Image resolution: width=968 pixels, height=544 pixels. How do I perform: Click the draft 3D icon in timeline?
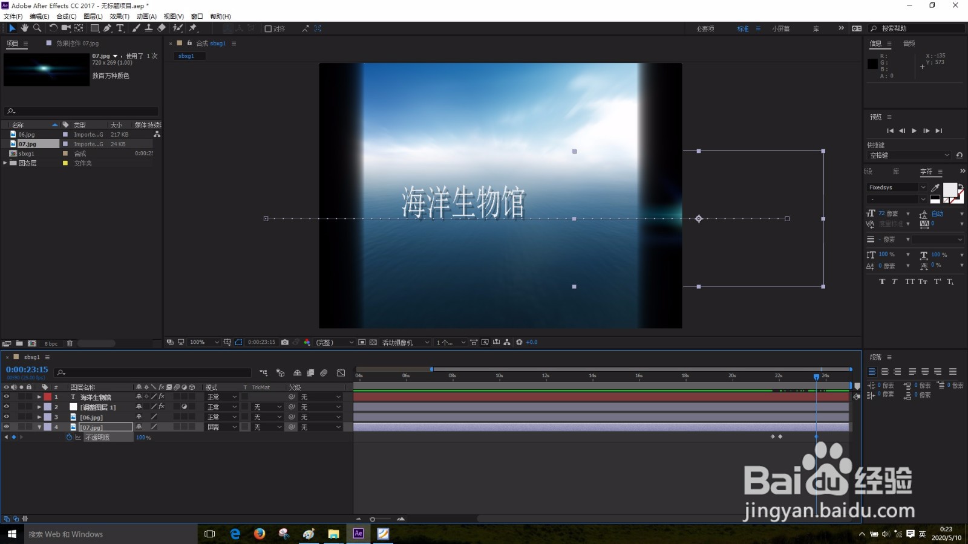[280, 373]
